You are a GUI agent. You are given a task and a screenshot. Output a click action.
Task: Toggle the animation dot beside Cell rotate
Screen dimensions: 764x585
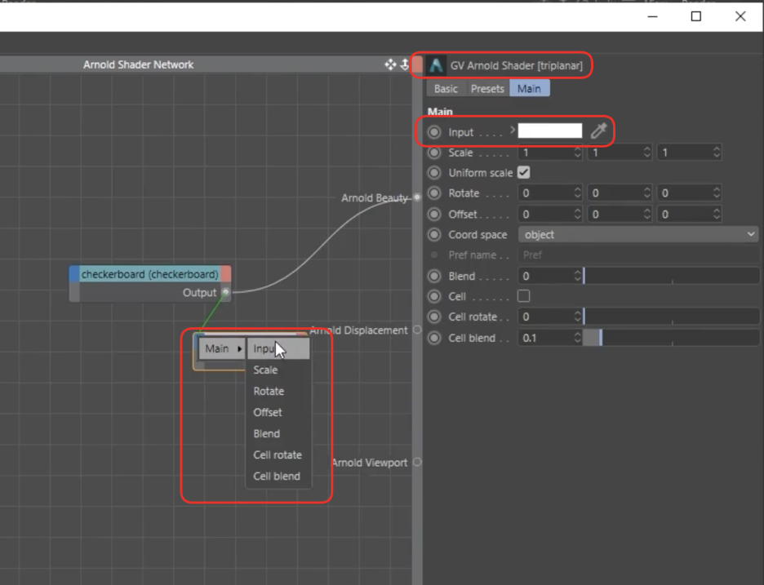(434, 317)
